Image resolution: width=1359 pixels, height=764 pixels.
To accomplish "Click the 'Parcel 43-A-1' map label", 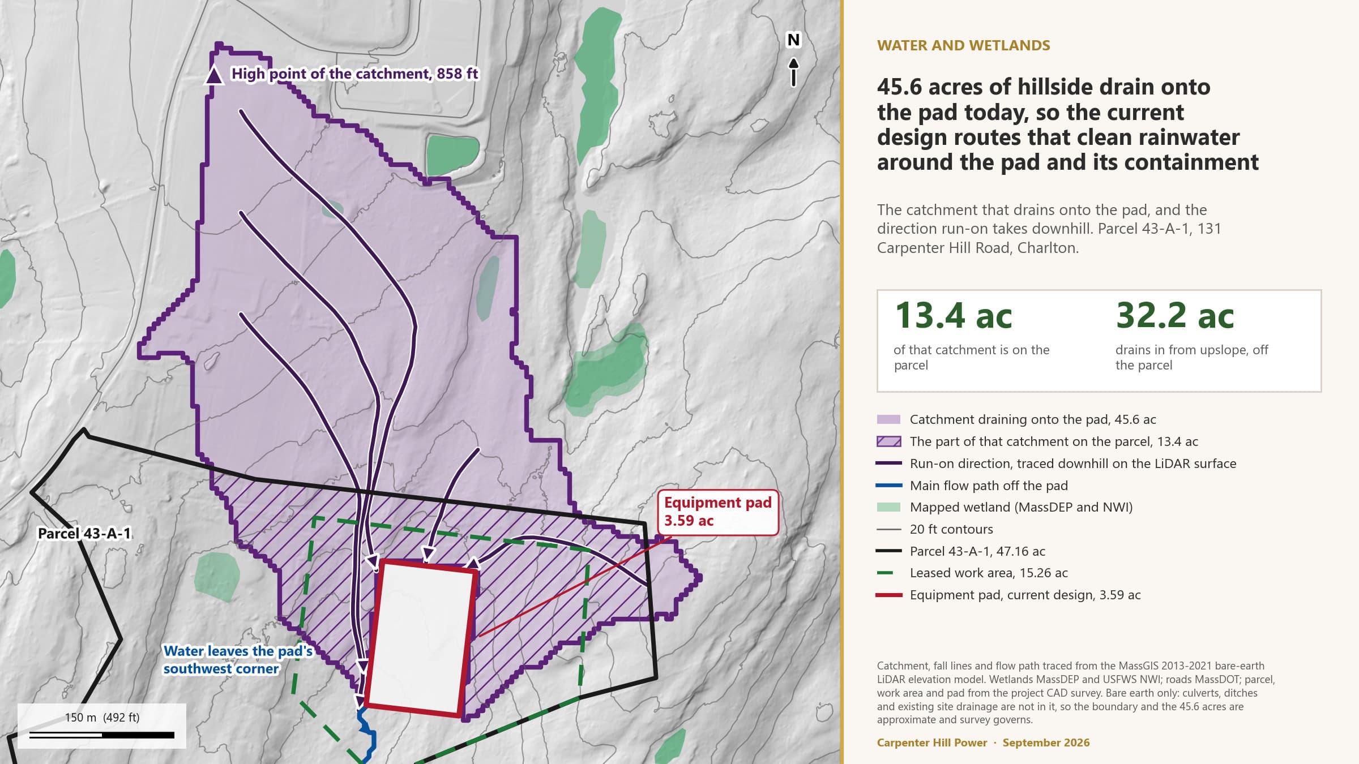I will click(84, 534).
